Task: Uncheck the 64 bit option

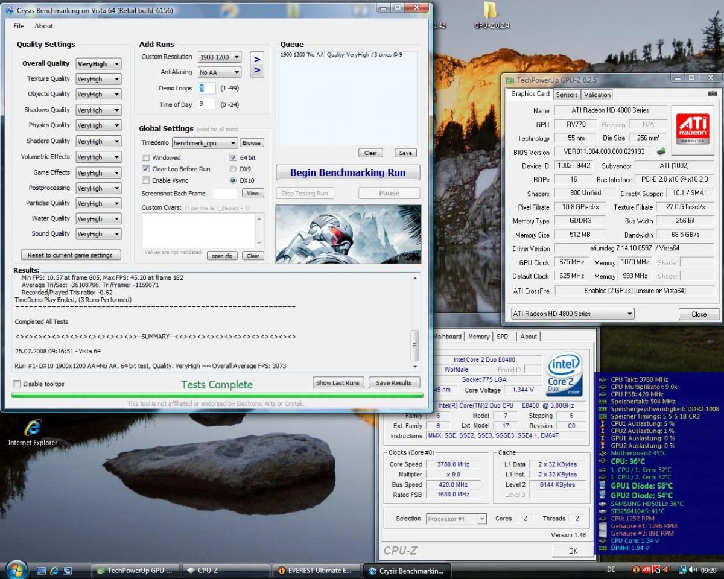Action: click(233, 157)
